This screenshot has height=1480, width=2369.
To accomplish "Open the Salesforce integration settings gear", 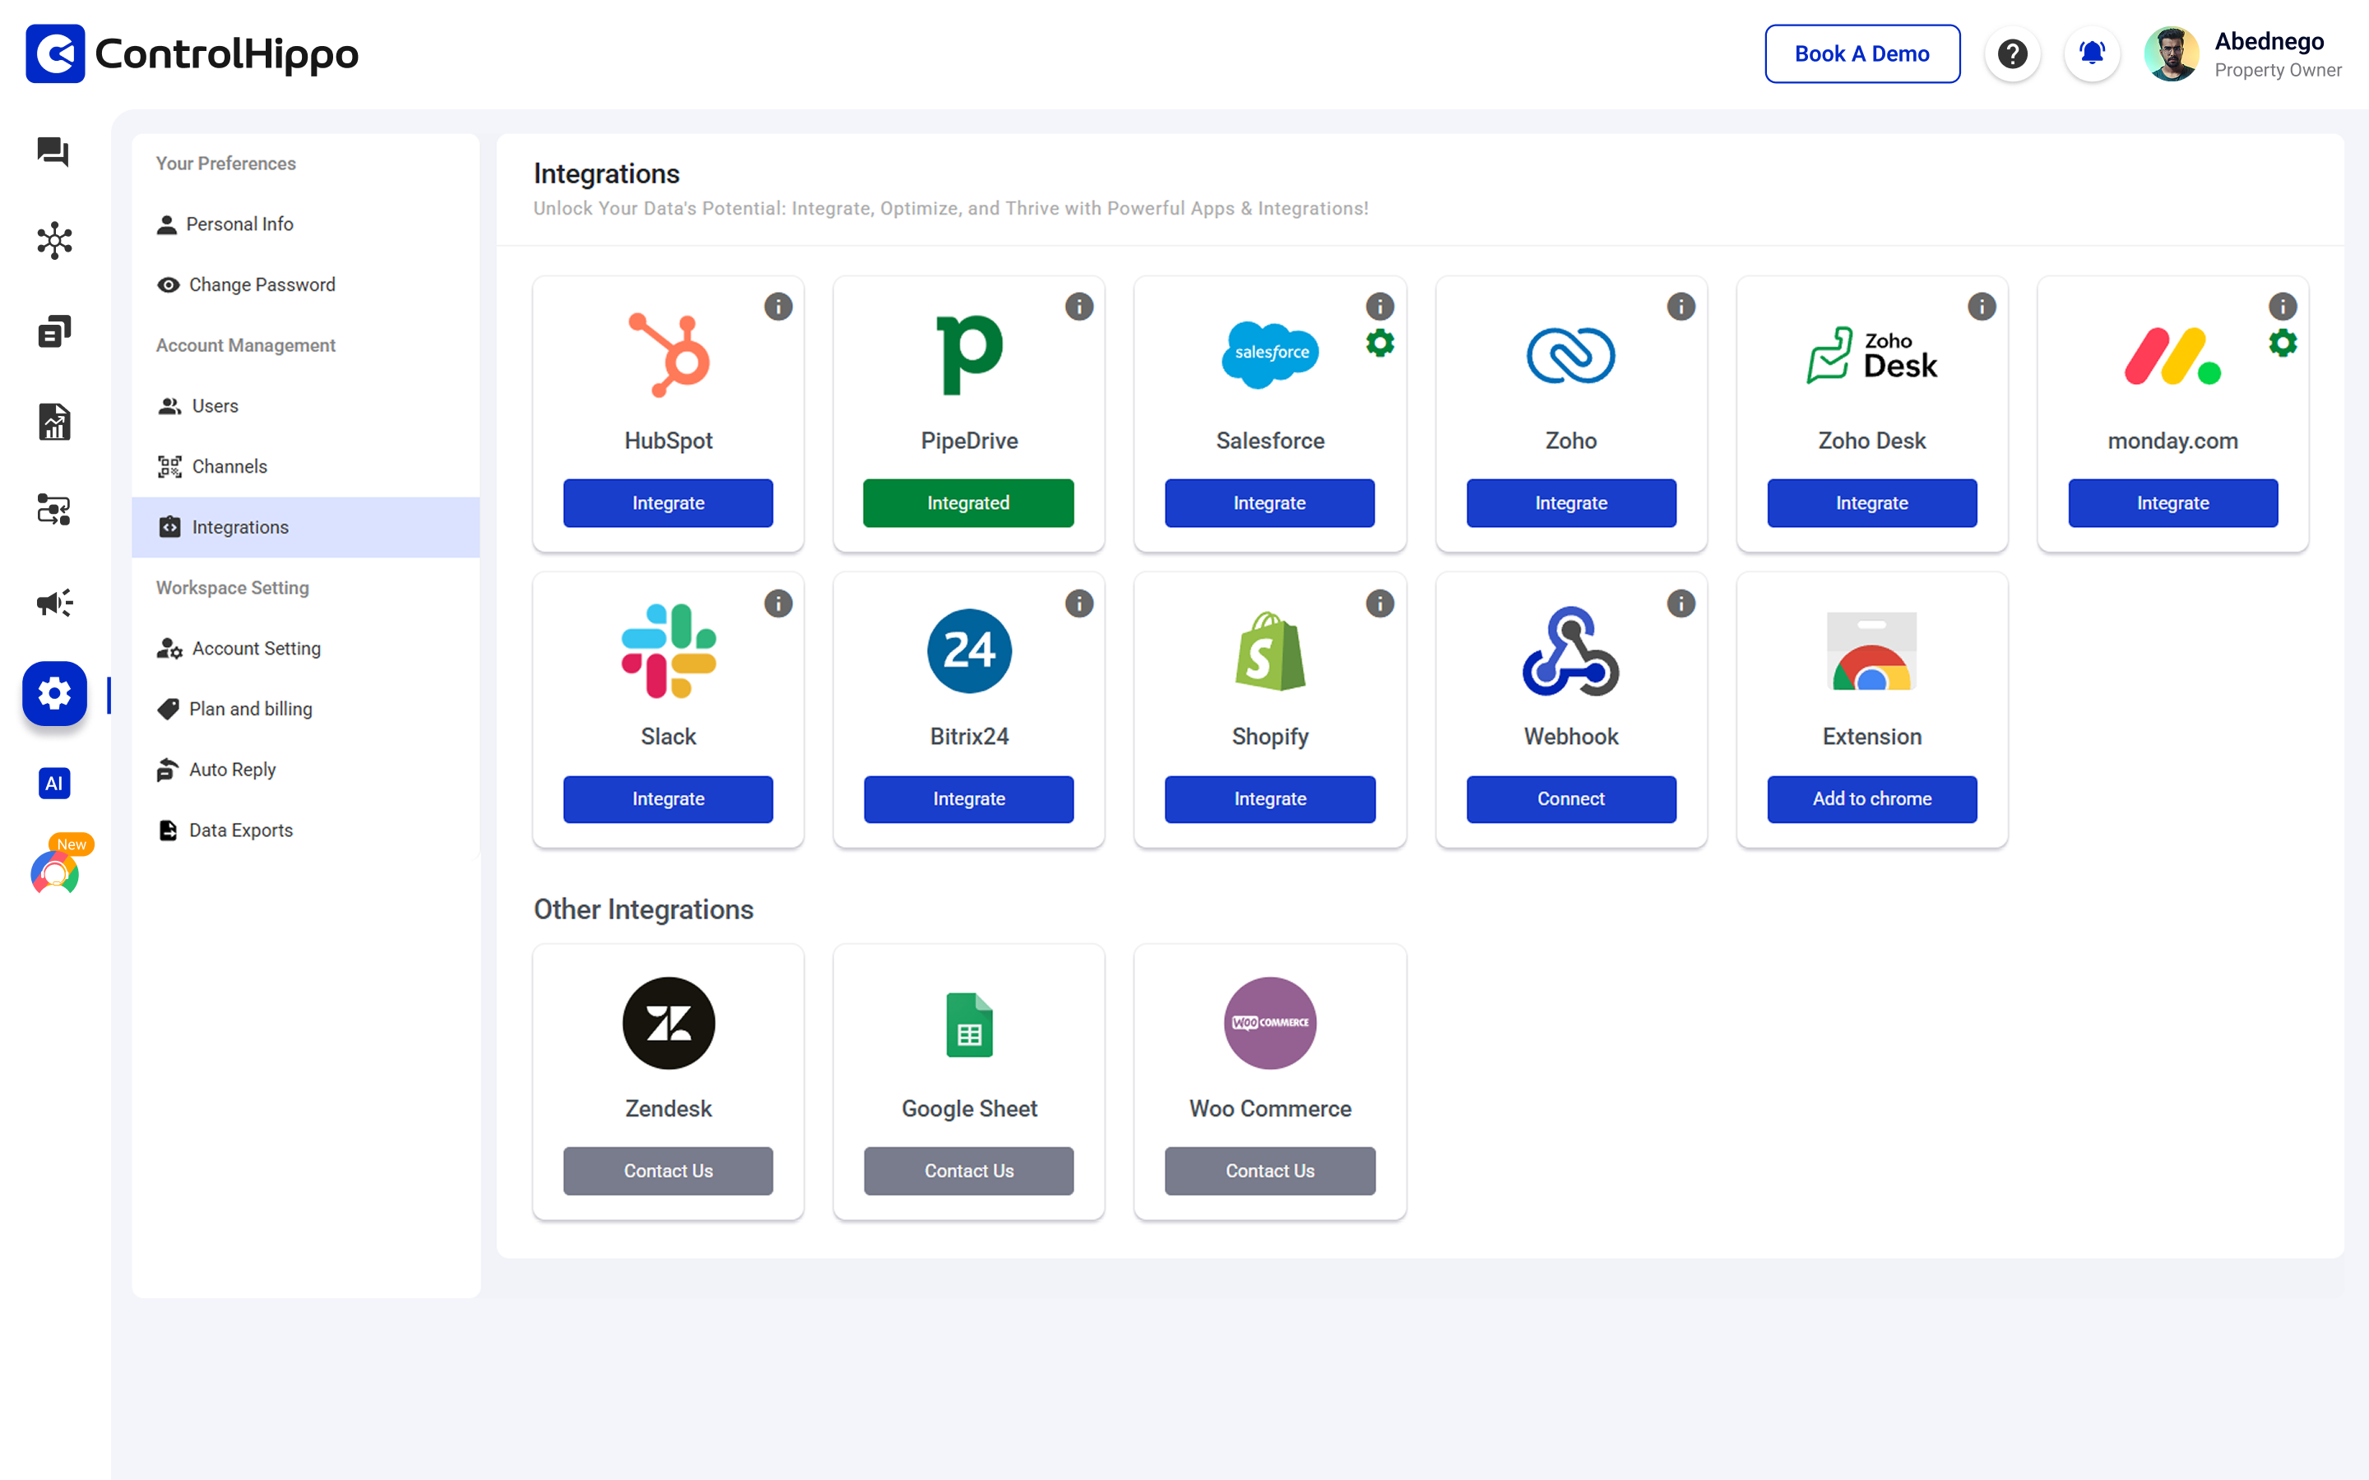I will [x=1380, y=344].
